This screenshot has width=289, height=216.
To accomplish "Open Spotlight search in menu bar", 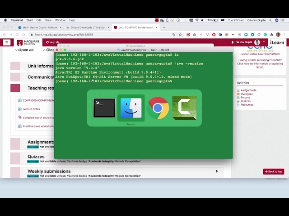I will click(x=270, y=20).
